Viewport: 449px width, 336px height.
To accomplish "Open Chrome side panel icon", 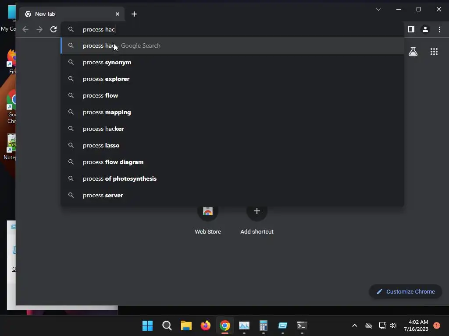I will (x=411, y=29).
